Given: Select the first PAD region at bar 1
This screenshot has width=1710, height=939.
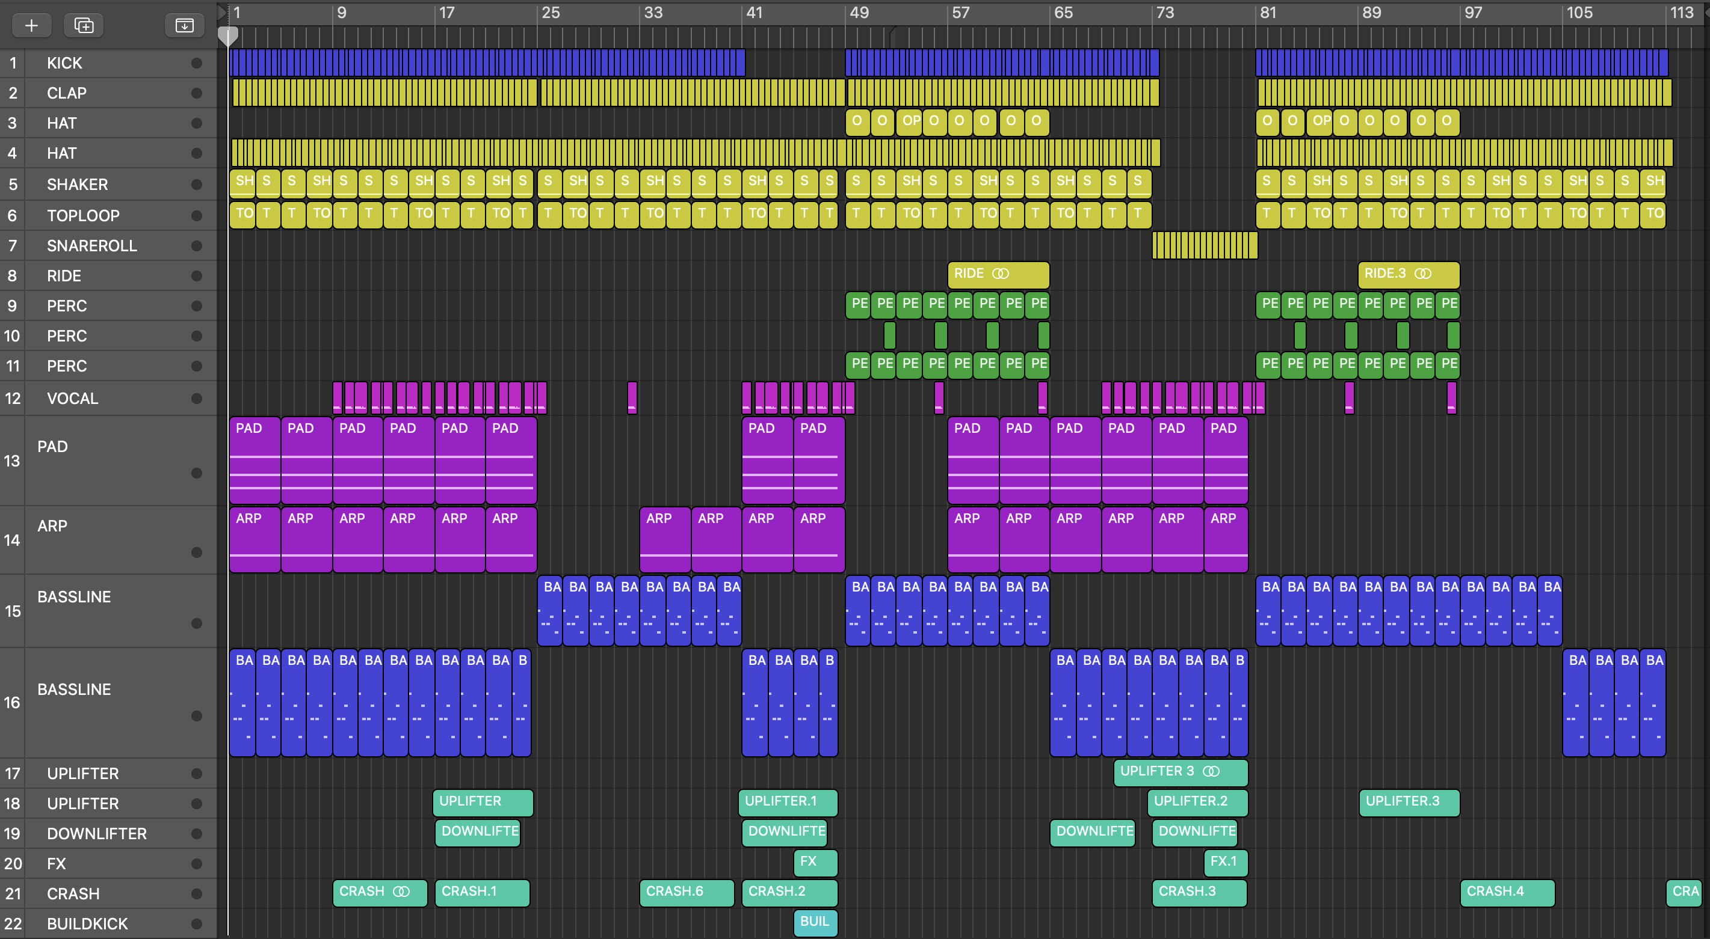Looking at the screenshot, I should pyautogui.click(x=255, y=461).
